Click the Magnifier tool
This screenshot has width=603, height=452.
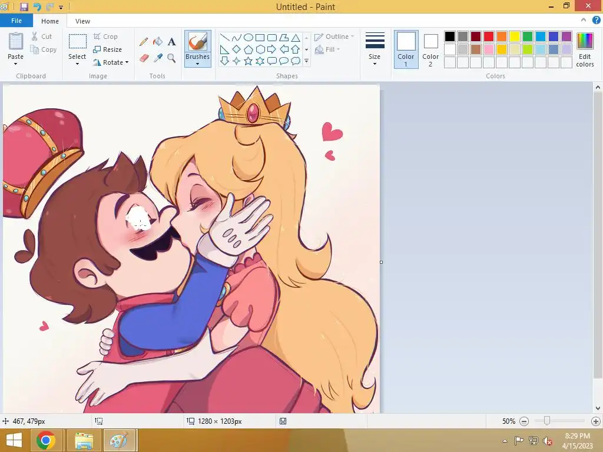tap(171, 58)
